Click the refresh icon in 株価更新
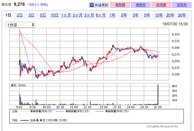 coord(92,5)
